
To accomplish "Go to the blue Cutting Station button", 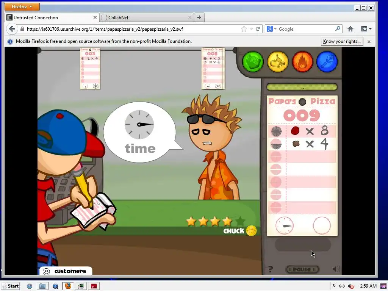I will point(327,62).
